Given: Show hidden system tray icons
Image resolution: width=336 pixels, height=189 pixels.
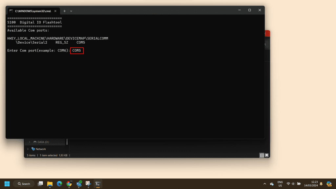Looking at the screenshot, I should pyautogui.click(x=264, y=184).
